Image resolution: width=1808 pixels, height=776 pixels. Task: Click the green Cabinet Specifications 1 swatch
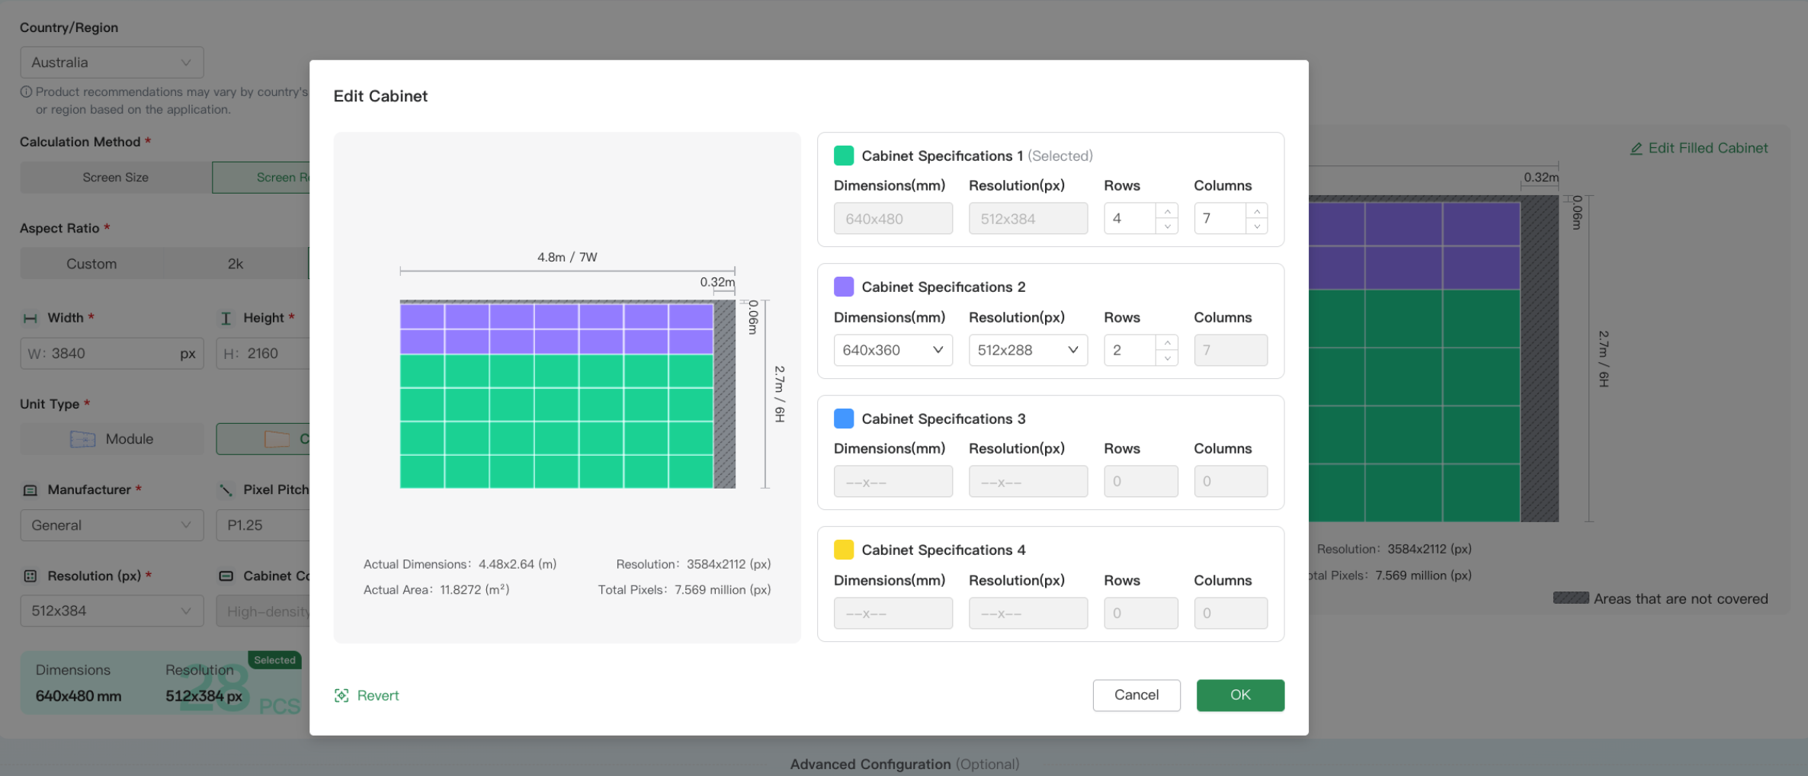pos(844,156)
